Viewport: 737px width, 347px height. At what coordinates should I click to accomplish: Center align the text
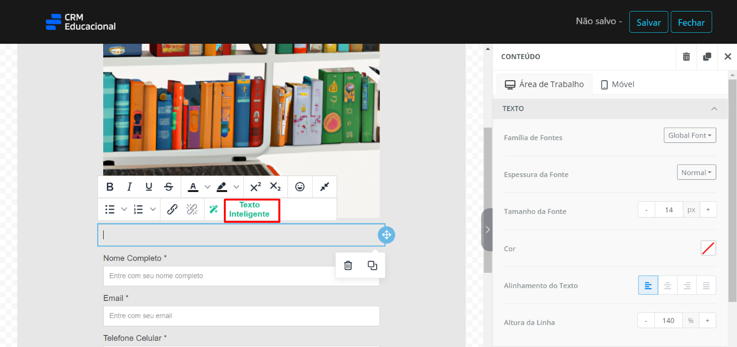click(x=667, y=285)
